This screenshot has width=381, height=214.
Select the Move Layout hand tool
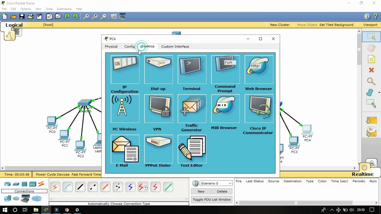click(371, 48)
